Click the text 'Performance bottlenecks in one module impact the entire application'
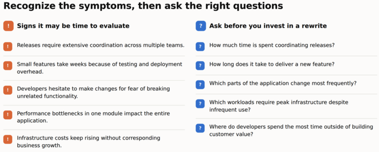 (94, 117)
